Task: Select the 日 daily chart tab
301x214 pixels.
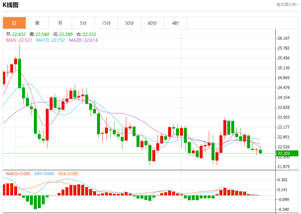Action: [14, 23]
